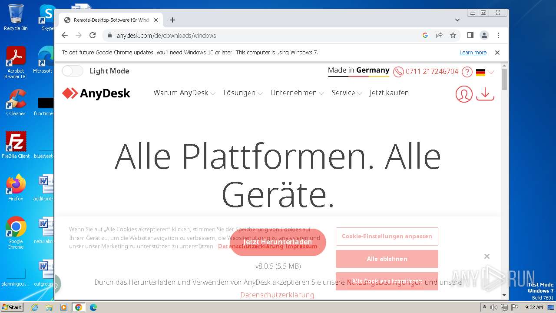Click the help question mark icon
Screen dimensions: 556x313
(x=467, y=72)
